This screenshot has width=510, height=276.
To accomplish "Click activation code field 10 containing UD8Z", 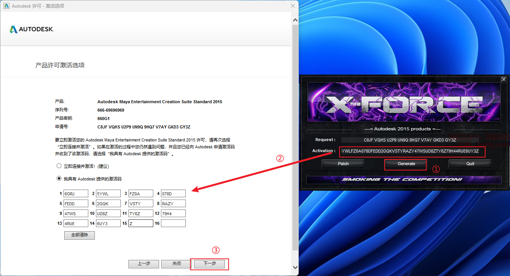I will pyautogui.click(x=108, y=213).
